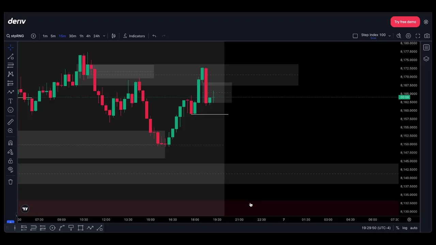
Task: Open the forecasting and position tools
Action: pos(11,83)
